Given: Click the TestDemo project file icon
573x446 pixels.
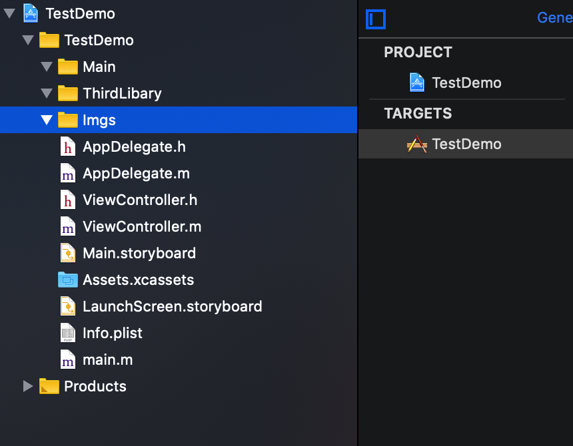Looking at the screenshot, I should coord(31,13).
